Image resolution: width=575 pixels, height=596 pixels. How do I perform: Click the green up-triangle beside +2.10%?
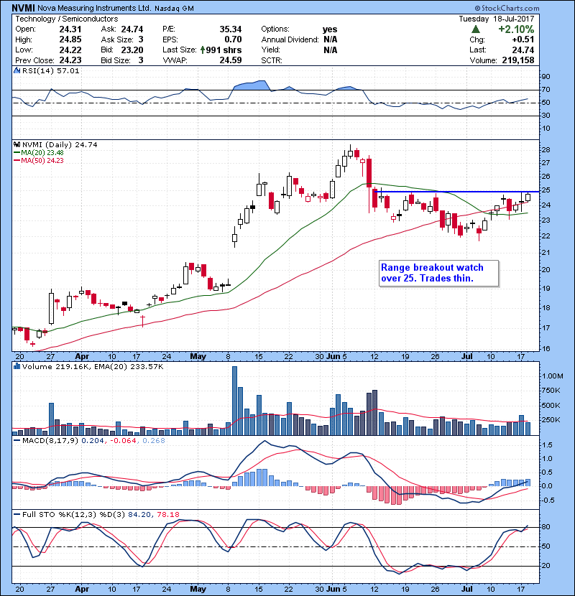click(475, 29)
